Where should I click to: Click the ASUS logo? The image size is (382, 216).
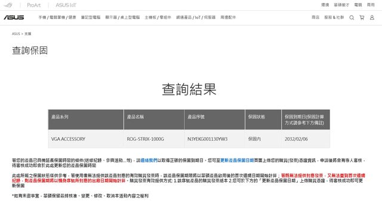click(x=14, y=17)
